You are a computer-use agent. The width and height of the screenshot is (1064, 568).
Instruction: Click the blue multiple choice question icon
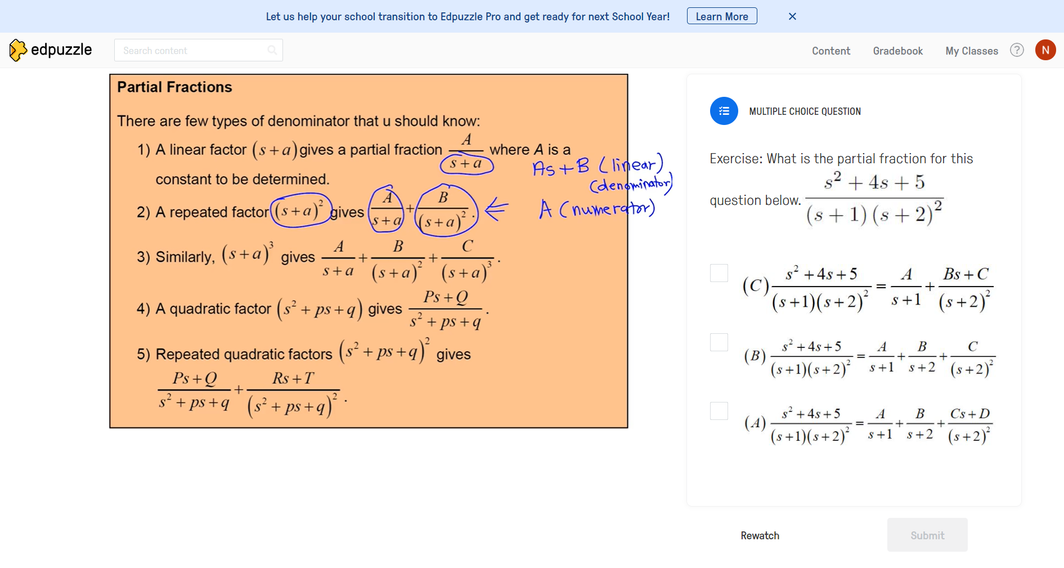724,111
